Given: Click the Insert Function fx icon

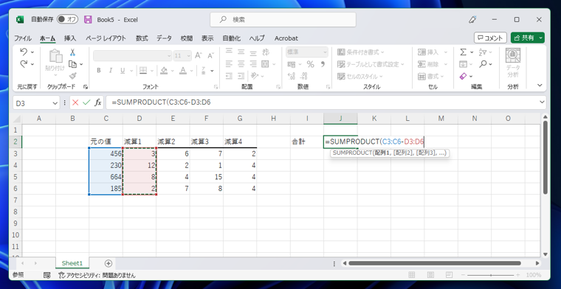Looking at the screenshot, I should click(97, 103).
